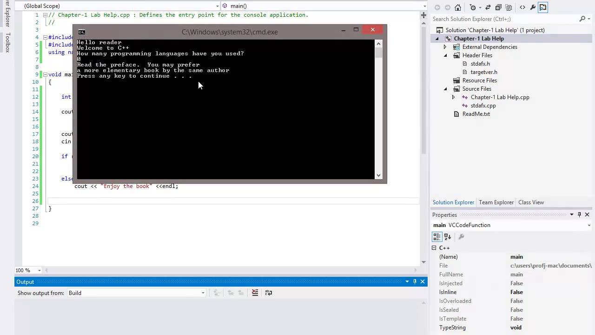
Task: Click the cmd.exe console scrollbar up arrow
Action: (379, 43)
